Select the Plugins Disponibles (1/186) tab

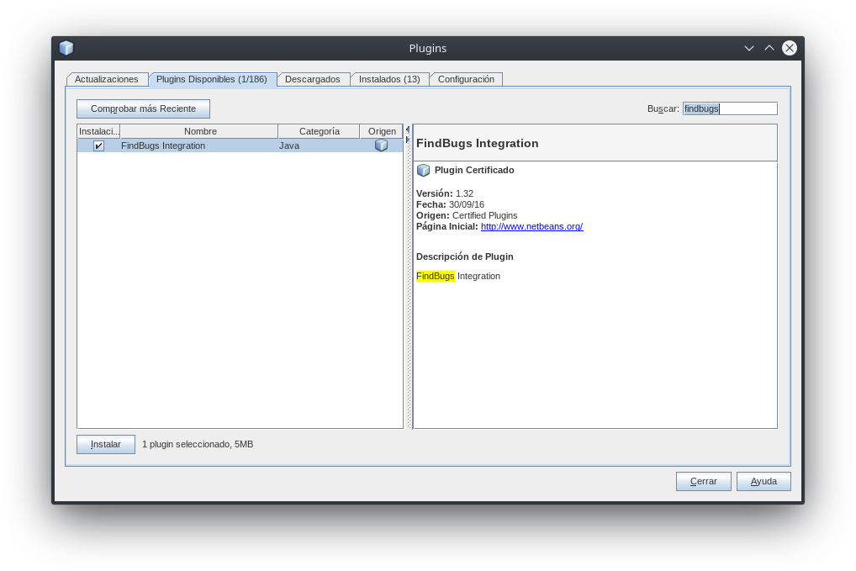(x=212, y=79)
